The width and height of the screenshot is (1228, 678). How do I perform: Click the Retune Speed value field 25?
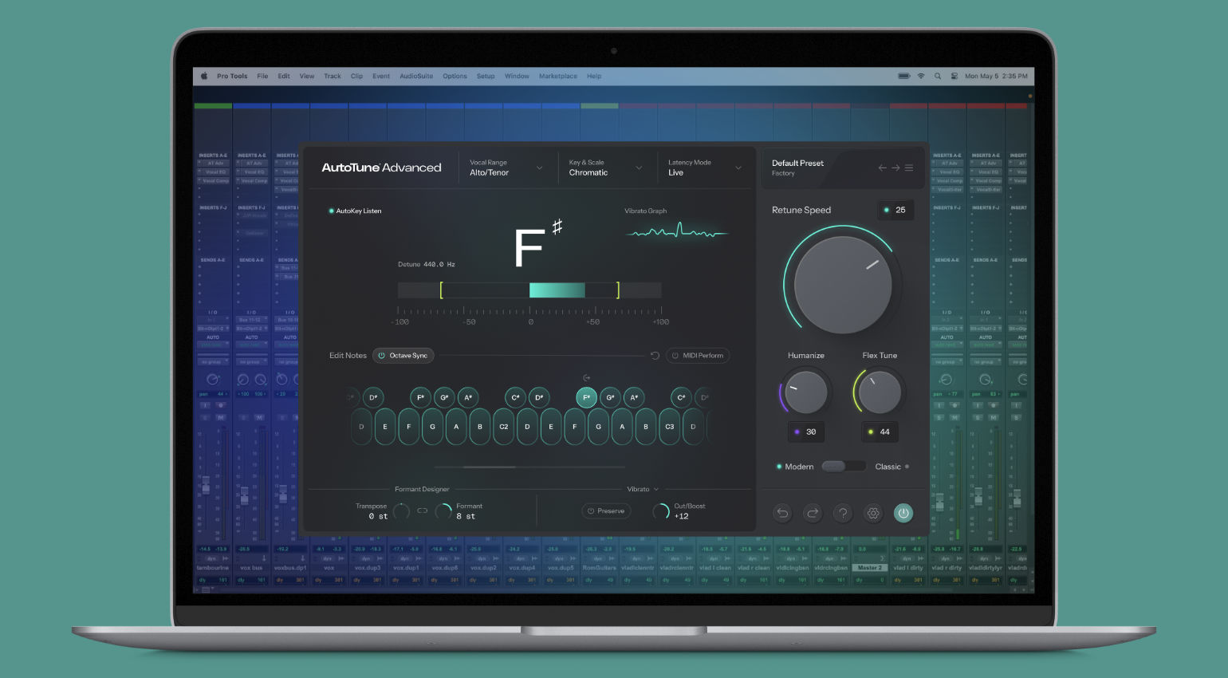[x=895, y=210]
